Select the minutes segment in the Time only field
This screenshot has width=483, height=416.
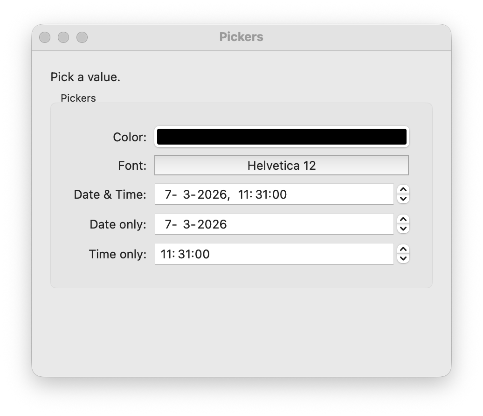184,254
